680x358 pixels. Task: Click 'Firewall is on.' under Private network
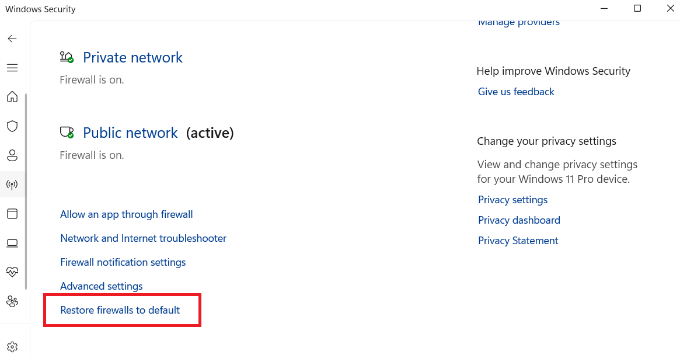(92, 80)
